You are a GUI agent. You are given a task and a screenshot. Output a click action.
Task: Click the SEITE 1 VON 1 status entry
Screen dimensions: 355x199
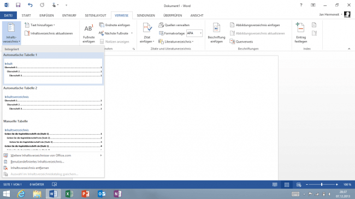pos(13,184)
